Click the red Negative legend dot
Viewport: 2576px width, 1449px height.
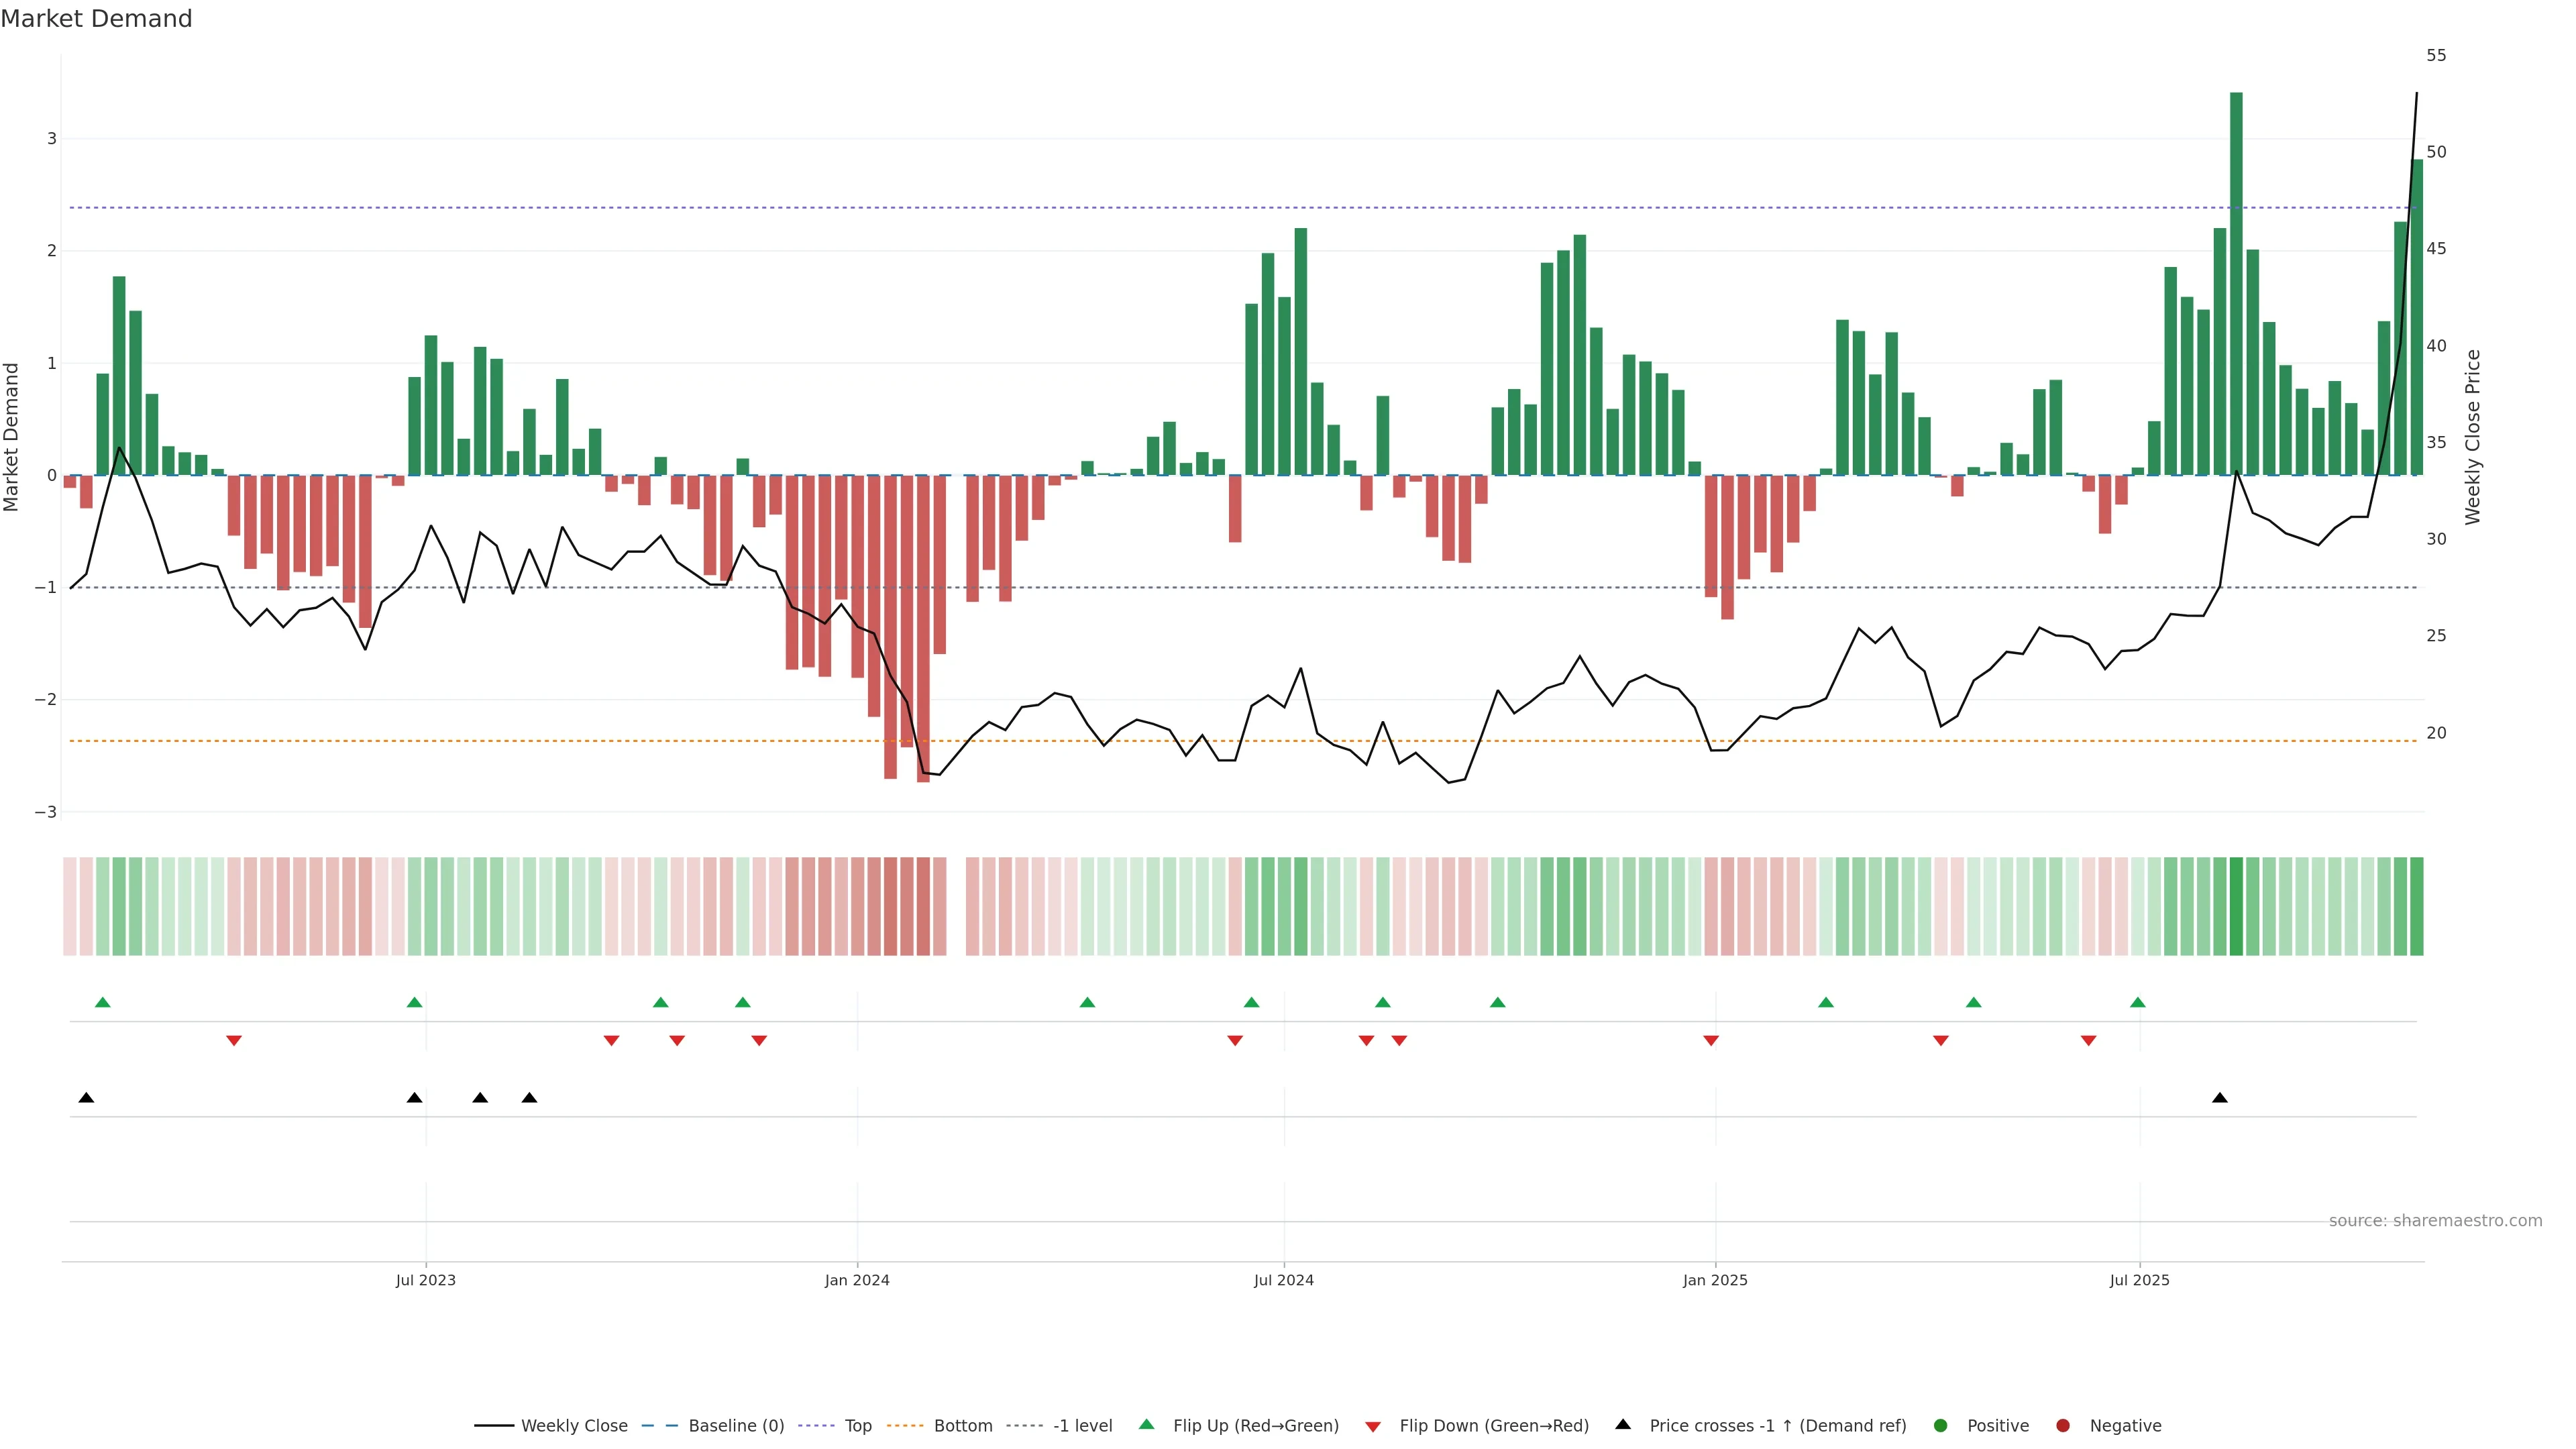pos(2062,1425)
